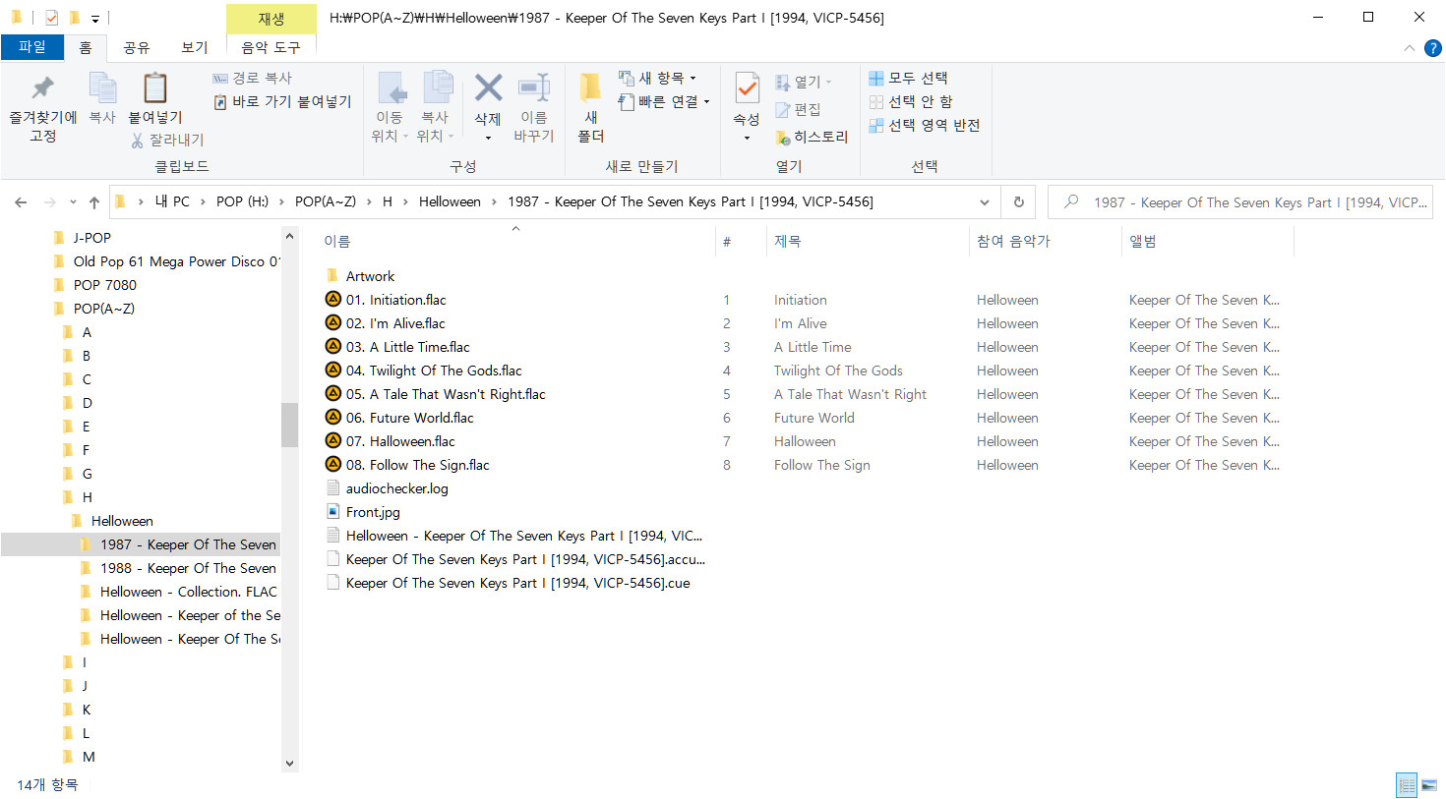Open the Help question mark icon
The width and height of the screenshot is (1446, 799).
(1433, 47)
